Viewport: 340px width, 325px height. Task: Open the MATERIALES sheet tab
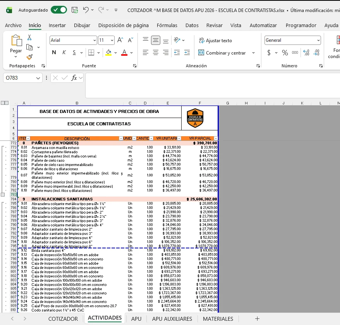(x=218, y=319)
